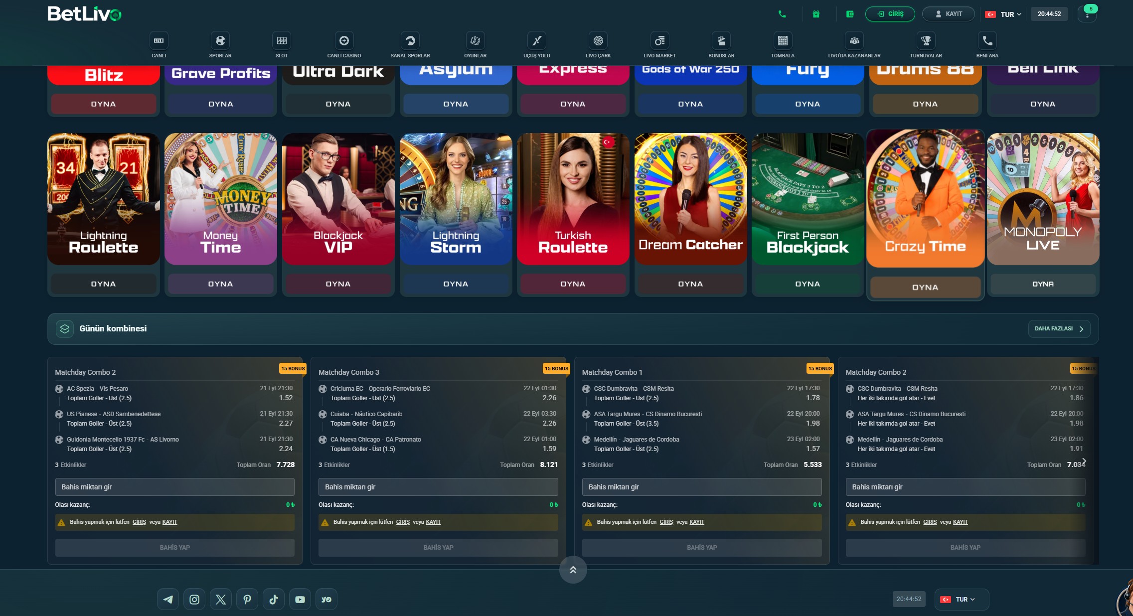Open the CANLI live betting section
Image resolution: width=1133 pixels, height=616 pixels.
(x=159, y=45)
